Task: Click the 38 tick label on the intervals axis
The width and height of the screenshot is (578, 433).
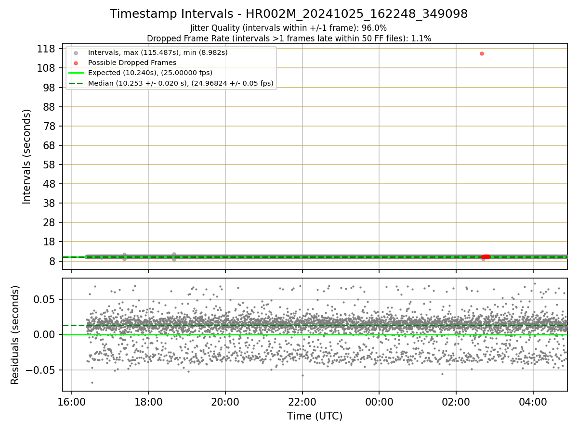Action: [x=49, y=203]
